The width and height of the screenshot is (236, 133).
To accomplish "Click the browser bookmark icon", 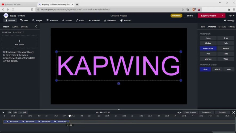I will (x=32, y=10).
